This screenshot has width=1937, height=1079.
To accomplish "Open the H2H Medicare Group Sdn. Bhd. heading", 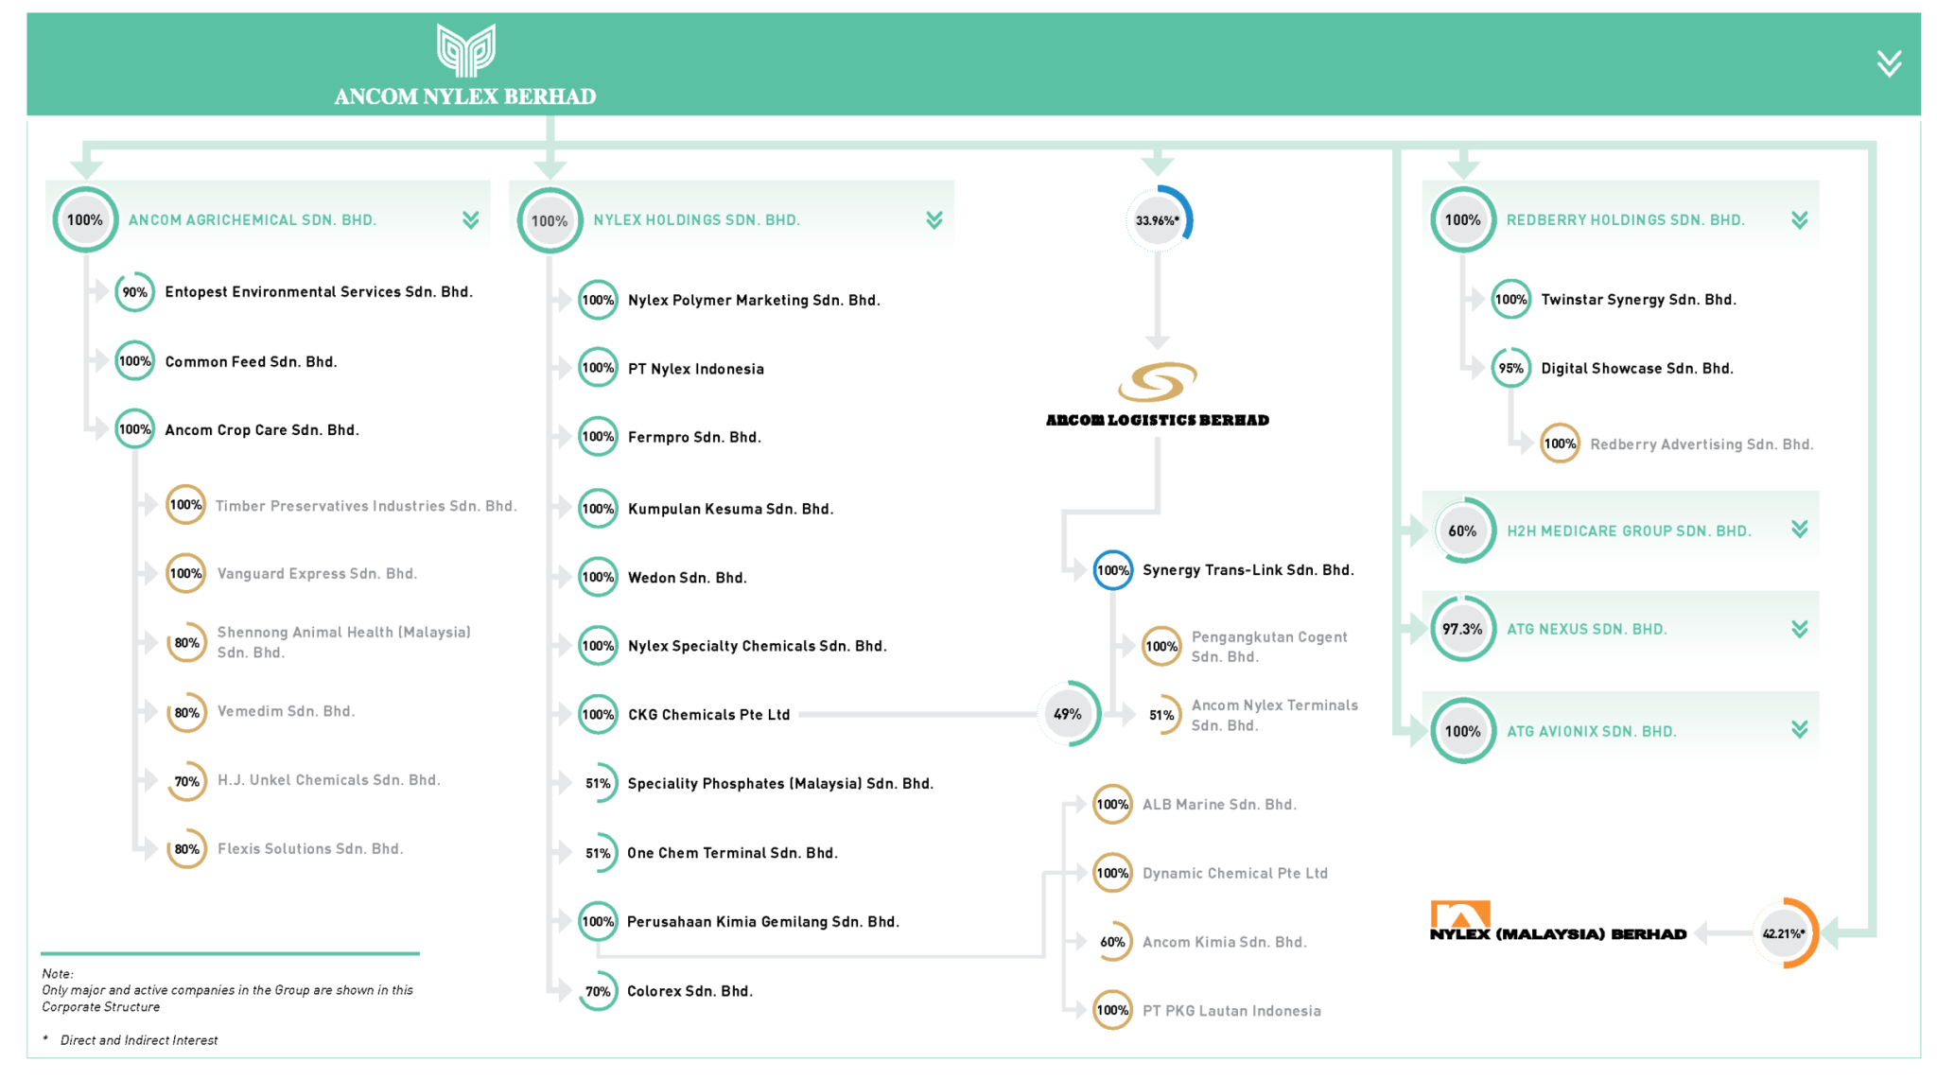I will pos(1629,531).
